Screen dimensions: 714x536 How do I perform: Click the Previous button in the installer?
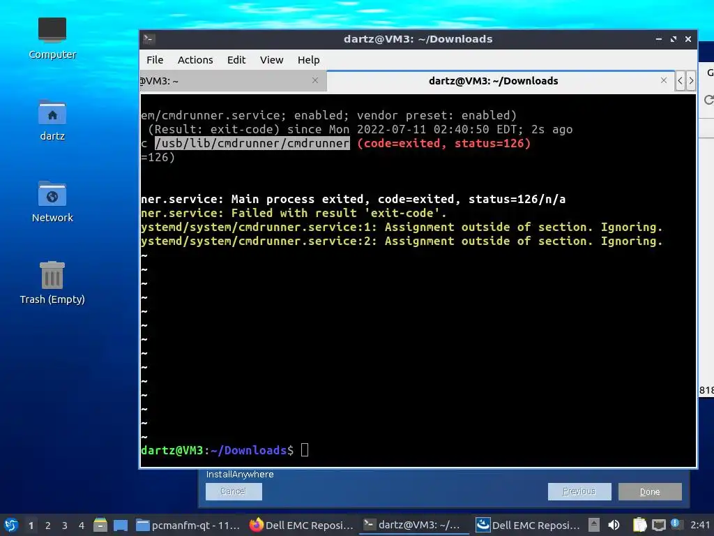point(579,491)
